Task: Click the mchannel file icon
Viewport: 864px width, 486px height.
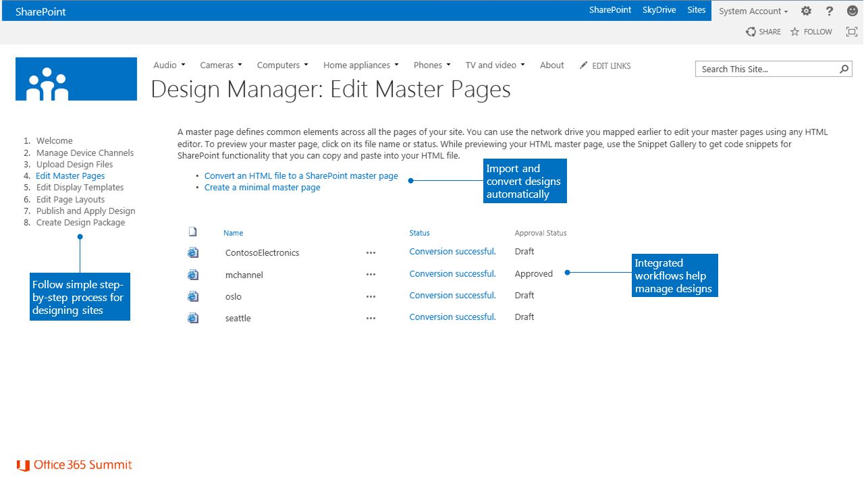Action: click(x=193, y=275)
